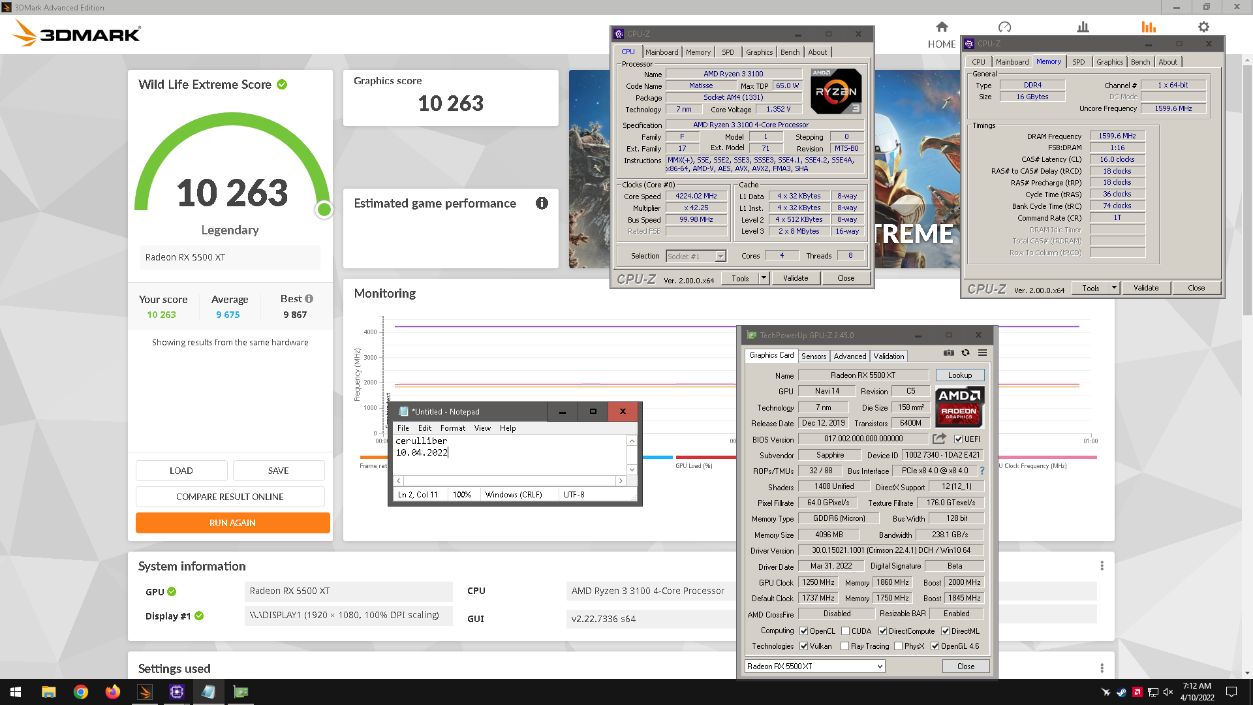Toggle the OpenGL 4.6 checkbox
Image resolution: width=1253 pixels, height=705 pixels.
(x=935, y=646)
